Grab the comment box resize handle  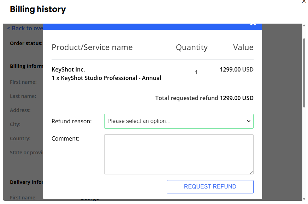coord(251,172)
